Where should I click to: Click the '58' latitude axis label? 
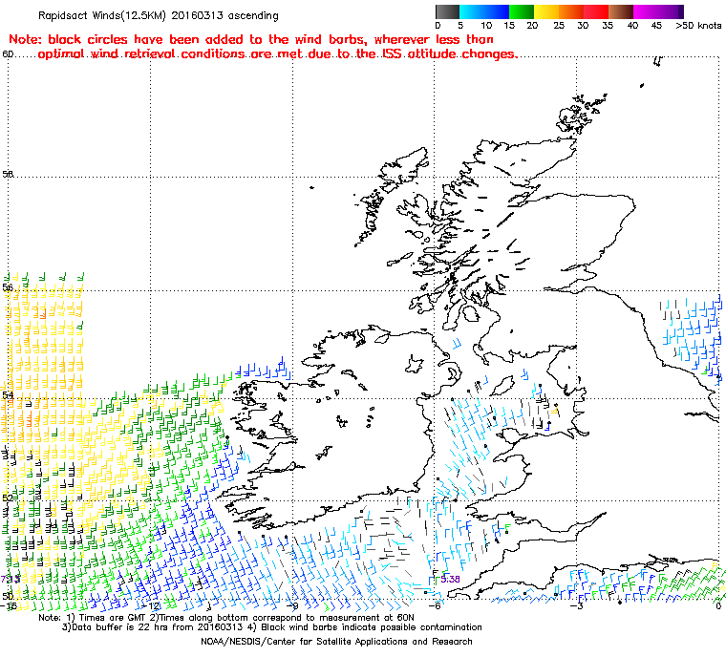click(x=8, y=174)
